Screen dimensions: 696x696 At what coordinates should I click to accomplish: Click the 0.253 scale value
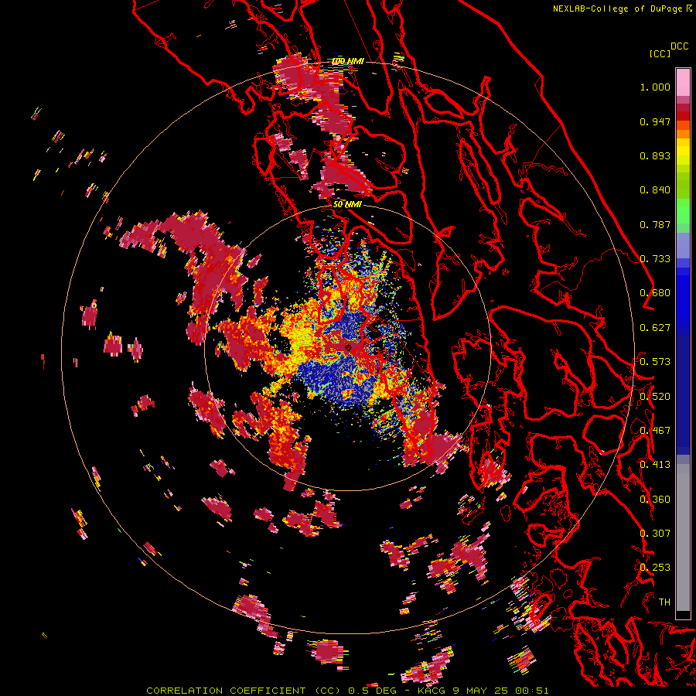click(655, 568)
